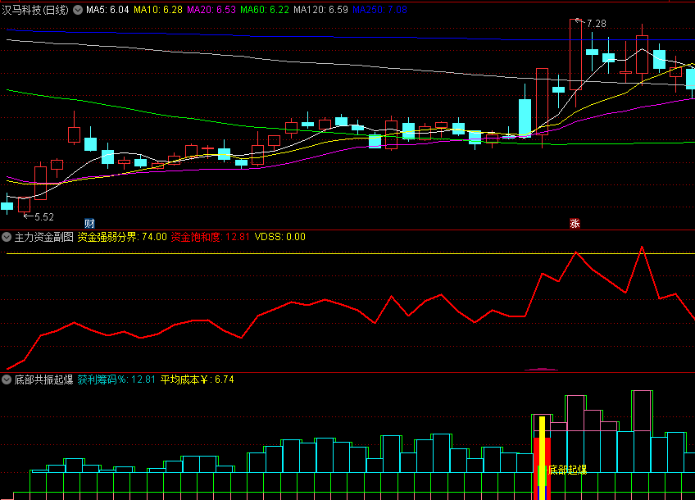Click the red-yellow 底部起爆 signal bar
Screen dimensions: 695x500
pyautogui.click(x=542, y=458)
